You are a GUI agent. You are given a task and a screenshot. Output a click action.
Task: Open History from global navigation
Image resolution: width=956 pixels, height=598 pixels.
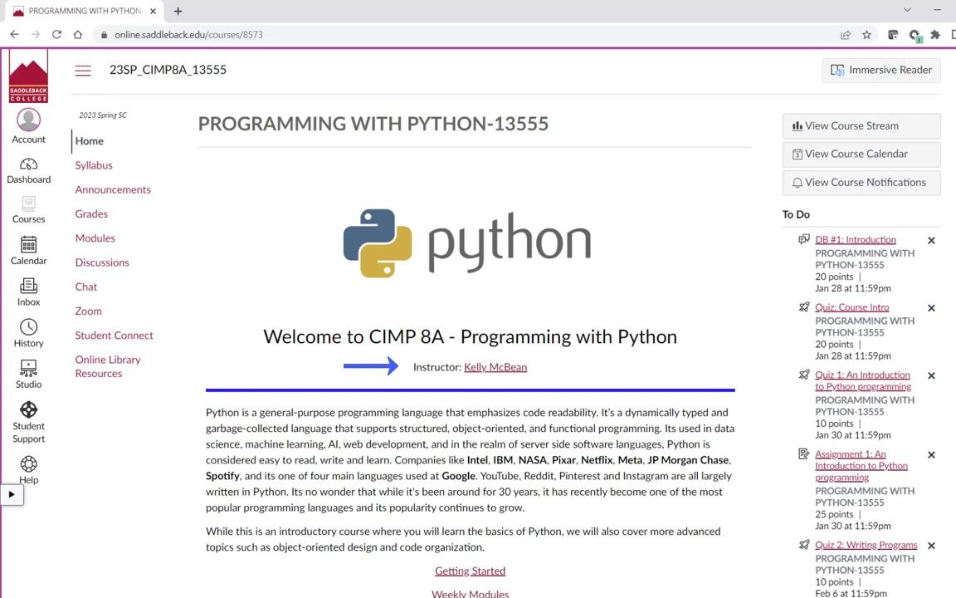coord(28,333)
